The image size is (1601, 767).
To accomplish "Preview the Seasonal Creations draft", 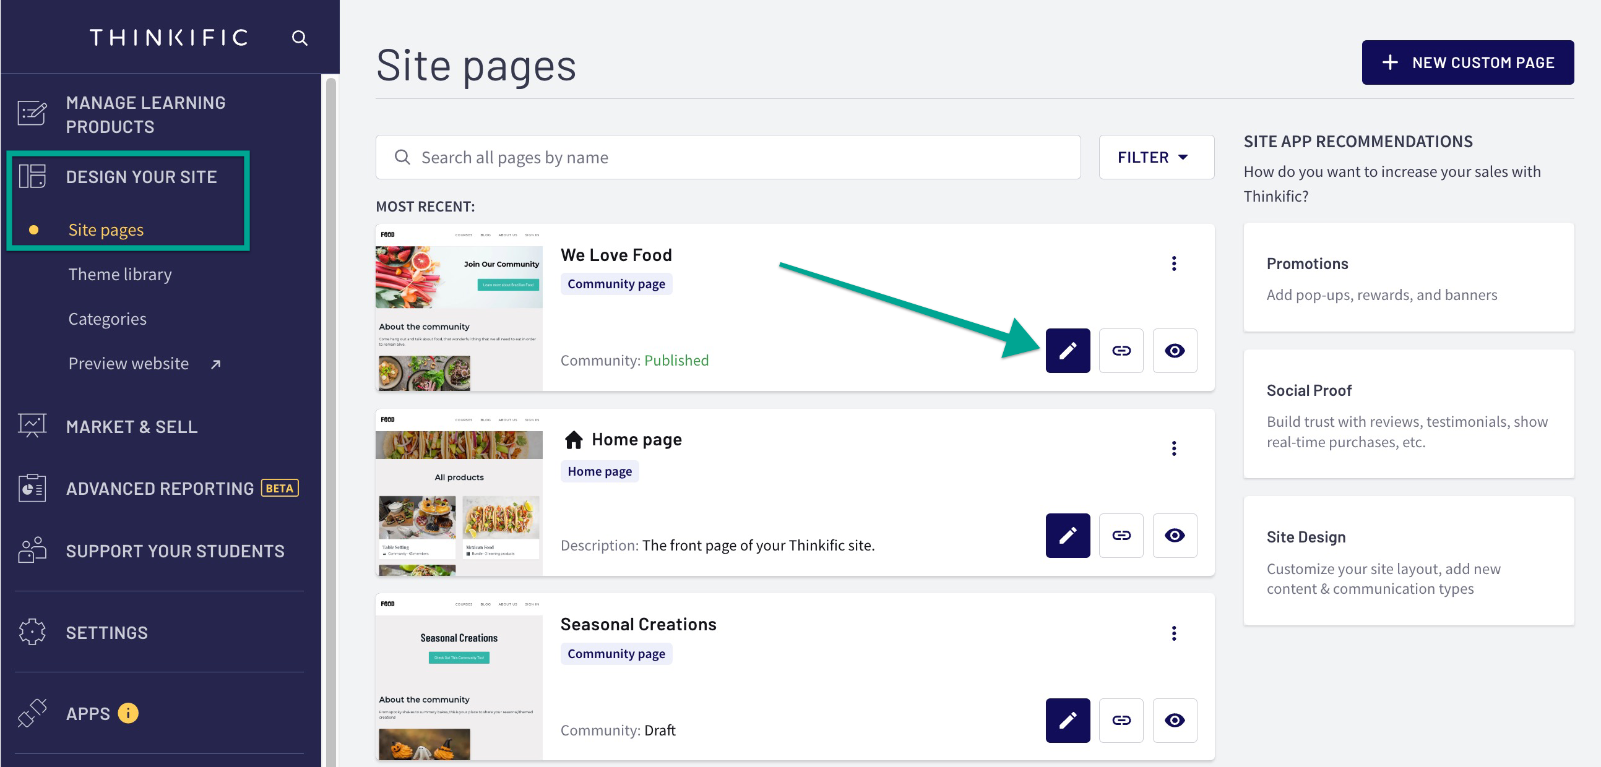I will pyautogui.click(x=1175, y=720).
